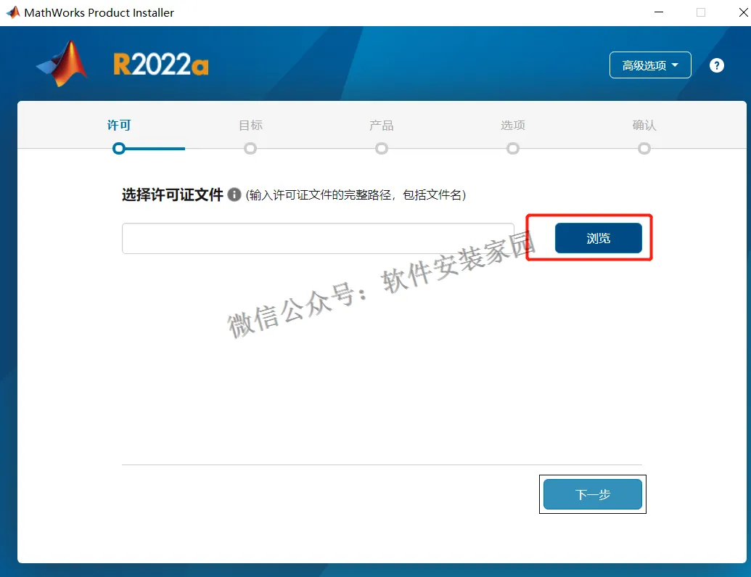Click the MathWorks icon in title bar
Screen dimensions: 751x577
click(12, 12)
